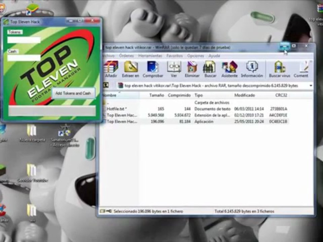The image size is (323, 242).
Task: Click the Buscar toolbar icon
Action: 210,69
